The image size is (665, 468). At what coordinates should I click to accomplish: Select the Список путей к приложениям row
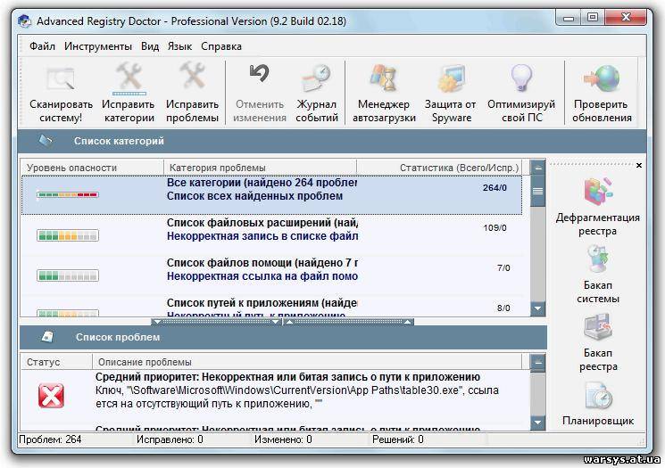click(x=272, y=307)
